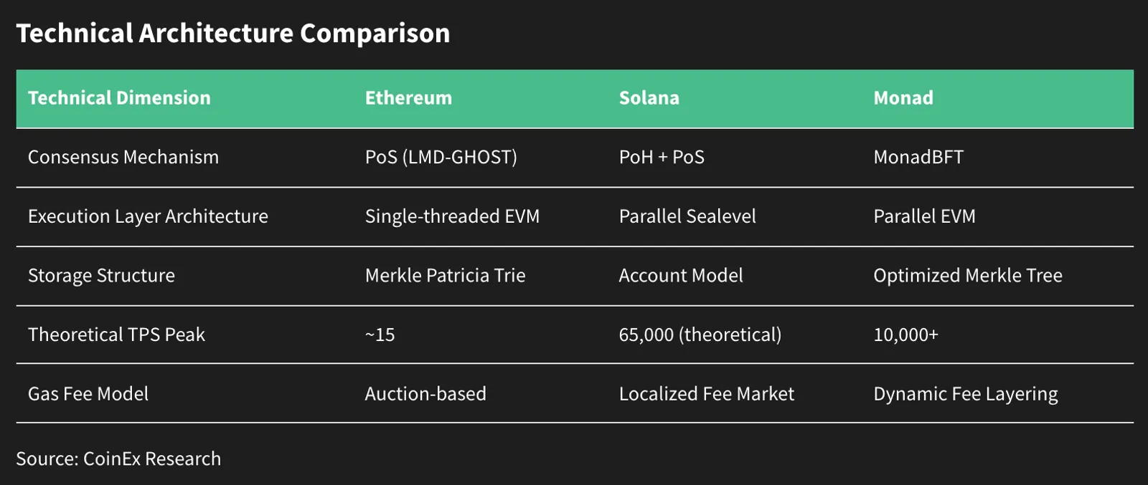
Task: Click the MonadBFT cell
Action: [x=918, y=157]
